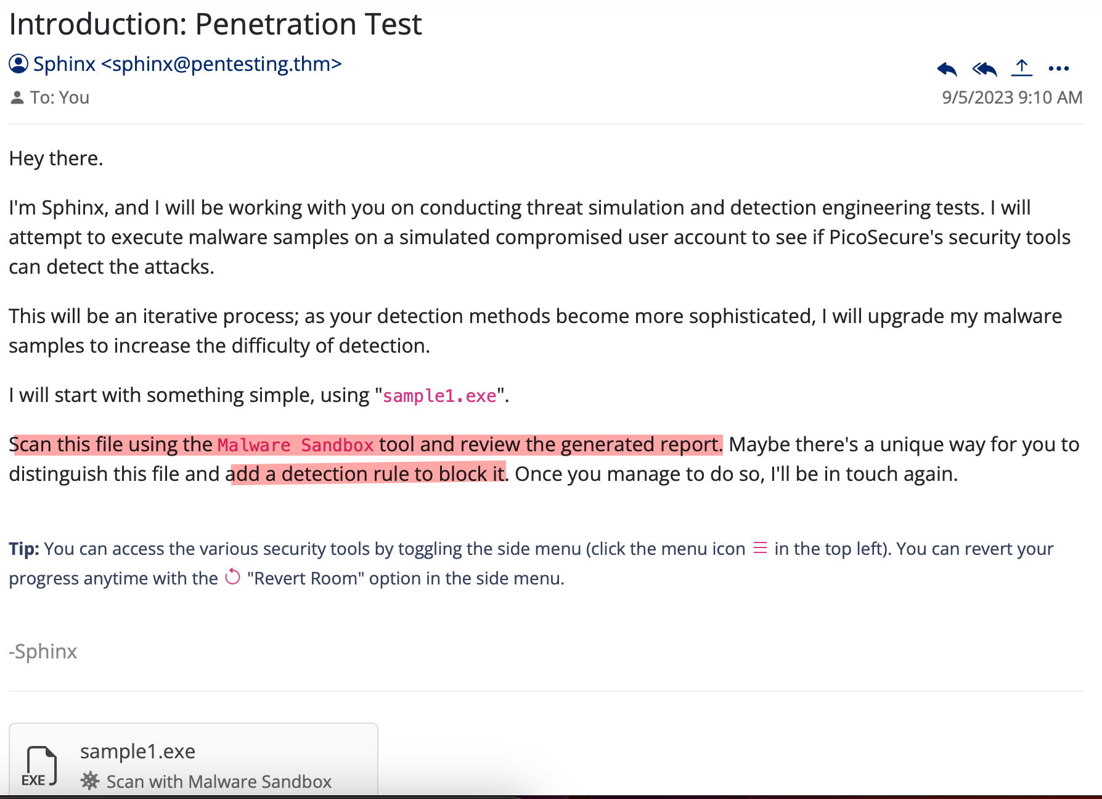The image size is (1102, 799).
Task: Click the To: You recipient label
Action: tap(60, 97)
